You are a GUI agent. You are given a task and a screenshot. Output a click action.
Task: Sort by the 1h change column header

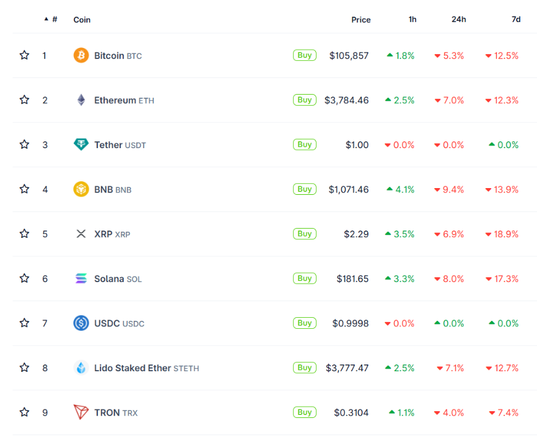[412, 20]
